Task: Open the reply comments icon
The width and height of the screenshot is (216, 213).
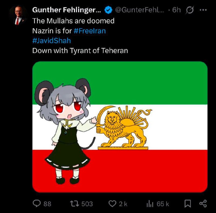Action: tap(37, 204)
